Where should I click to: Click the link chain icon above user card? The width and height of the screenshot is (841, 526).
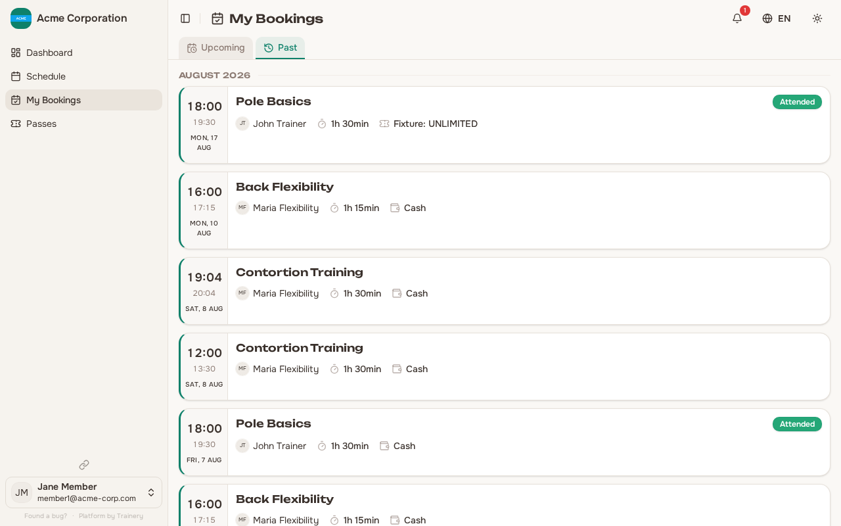(84, 465)
